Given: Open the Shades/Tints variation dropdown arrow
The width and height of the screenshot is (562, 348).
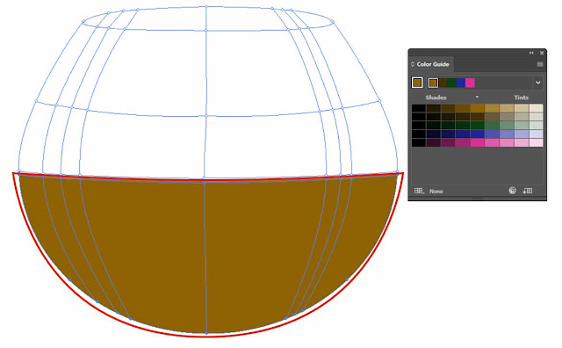Looking at the screenshot, I should [477, 97].
